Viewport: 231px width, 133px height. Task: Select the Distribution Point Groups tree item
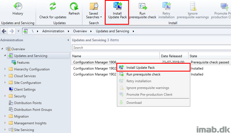click(33, 110)
